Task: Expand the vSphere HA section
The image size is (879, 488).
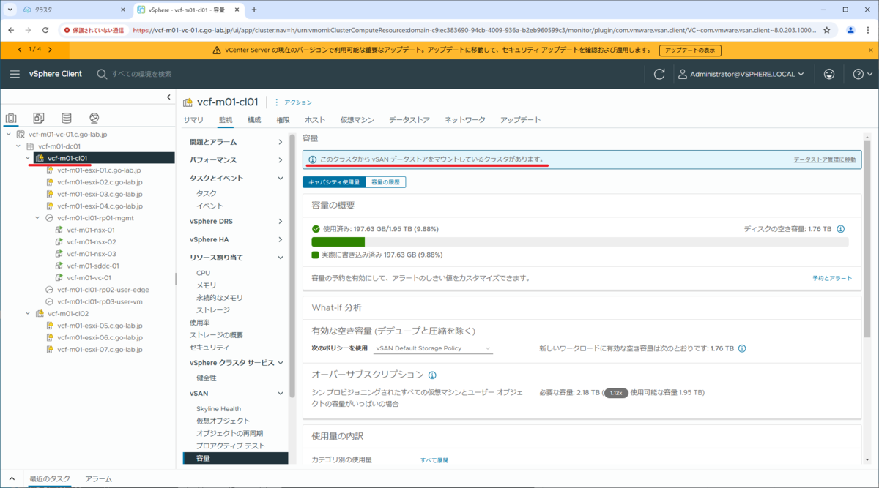Action: coord(281,240)
